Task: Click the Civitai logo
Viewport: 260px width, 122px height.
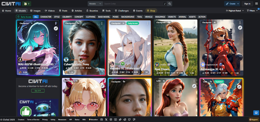Action: click(11, 4)
